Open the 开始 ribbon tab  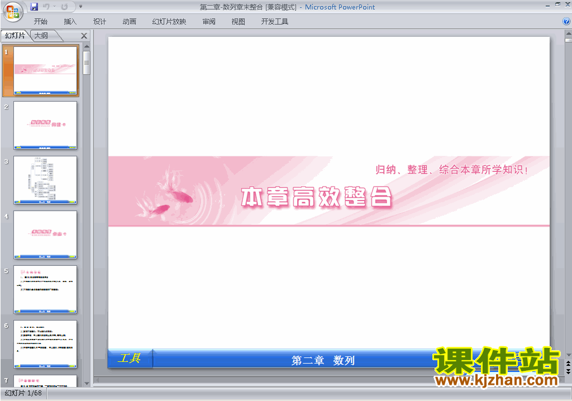[40, 22]
